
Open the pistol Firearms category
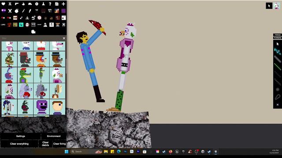[17, 4]
